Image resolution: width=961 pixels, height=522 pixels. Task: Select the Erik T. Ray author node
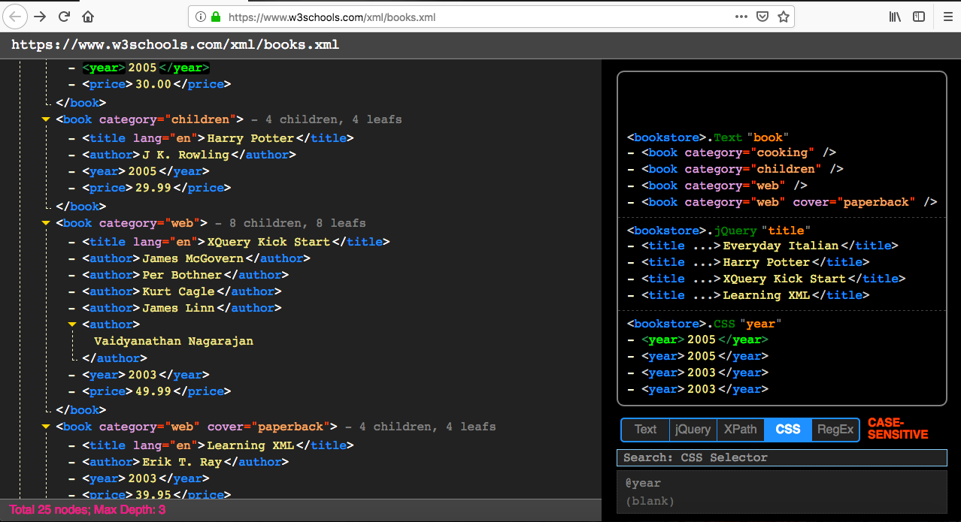(185, 462)
